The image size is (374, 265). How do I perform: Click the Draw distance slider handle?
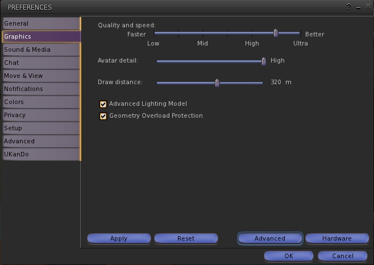pos(217,82)
